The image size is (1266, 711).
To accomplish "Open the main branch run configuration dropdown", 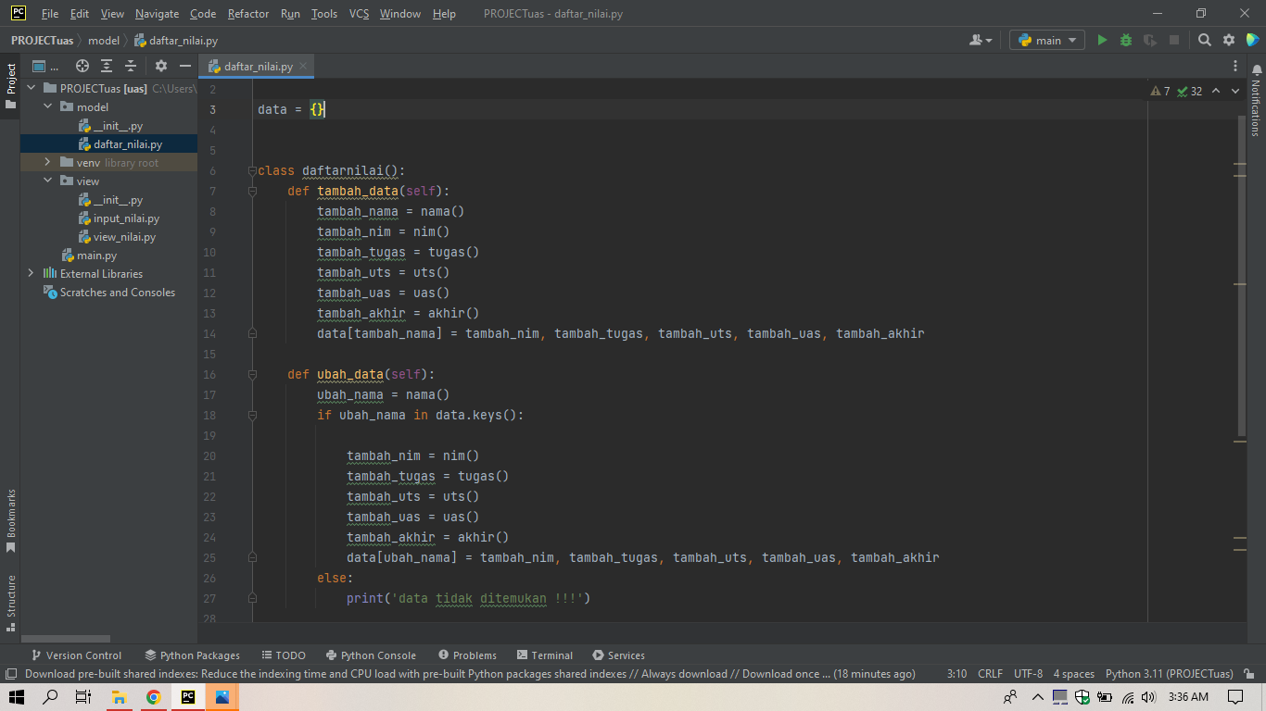I will click(x=1046, y=40).
